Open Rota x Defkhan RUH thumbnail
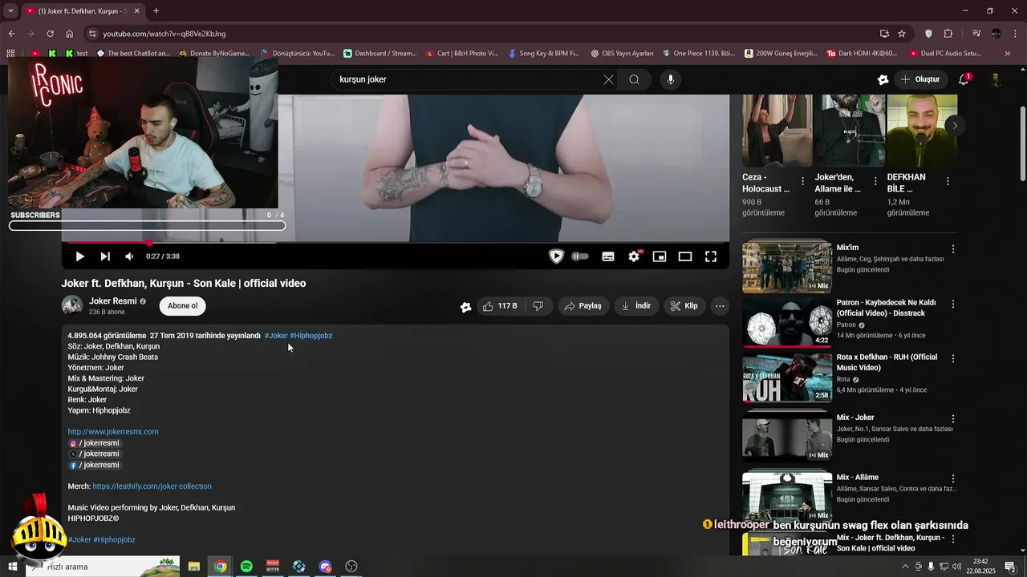Screen dimensions: 1027x577 (x=787, y=376)
